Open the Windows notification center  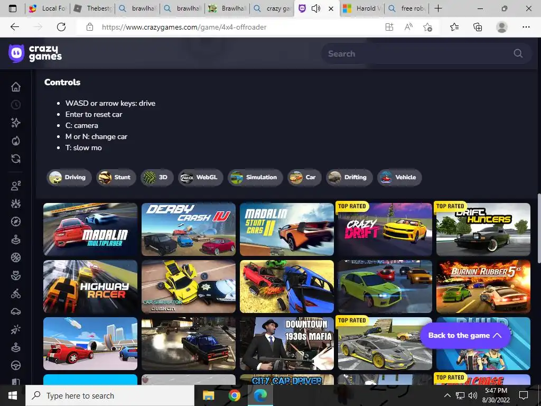[524, 395]
